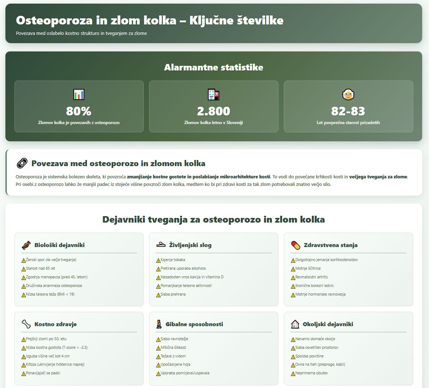This screenshot has width=429, height=388.
Task: Click Nizka telesna teža (BMI < 19)
Action: 50,295
